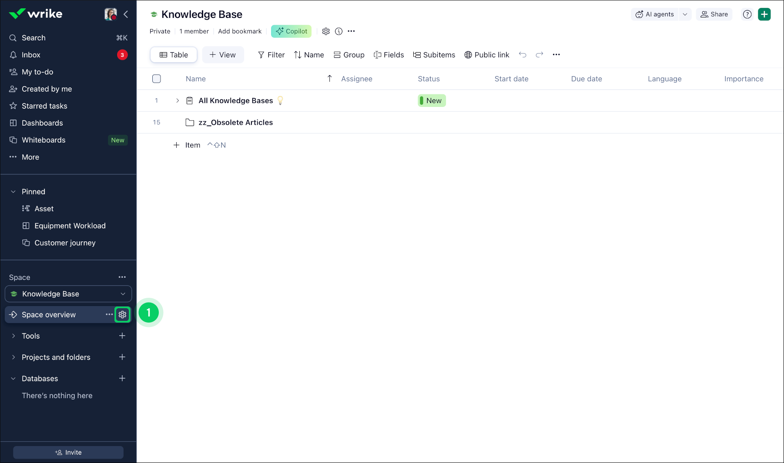784x463 pixels.
Task: Open the Fields settings
Action: (389, 55)
